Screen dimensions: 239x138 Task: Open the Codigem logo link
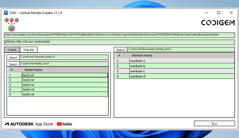[x=218, y=23]
